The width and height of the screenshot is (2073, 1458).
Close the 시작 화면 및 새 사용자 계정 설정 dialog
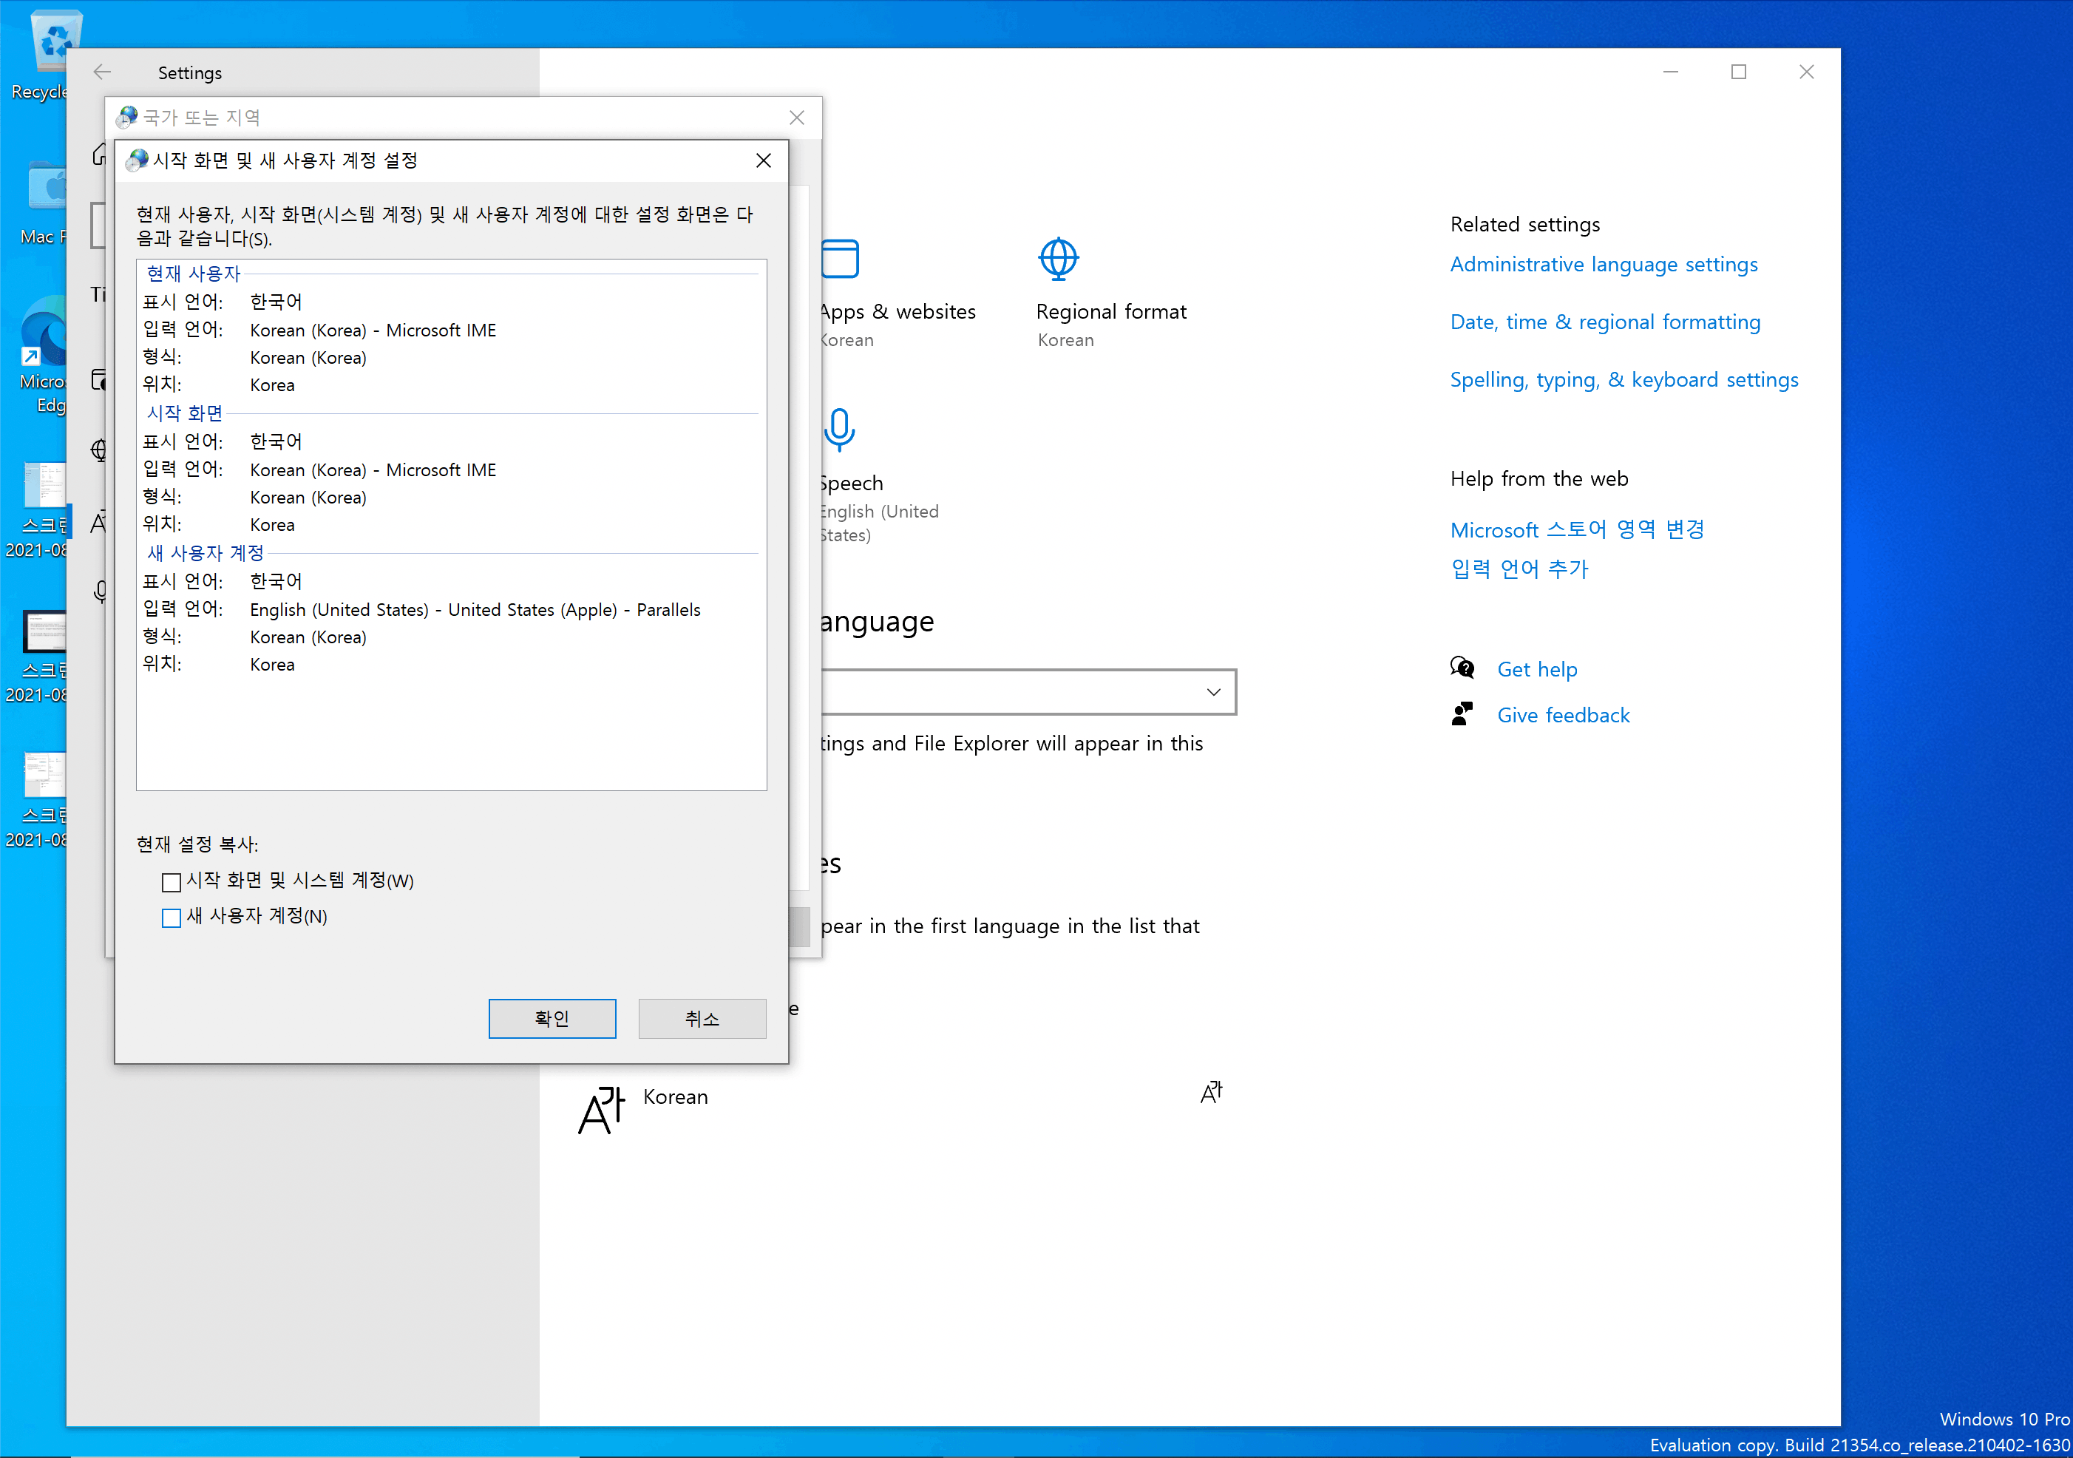point(763,160)
